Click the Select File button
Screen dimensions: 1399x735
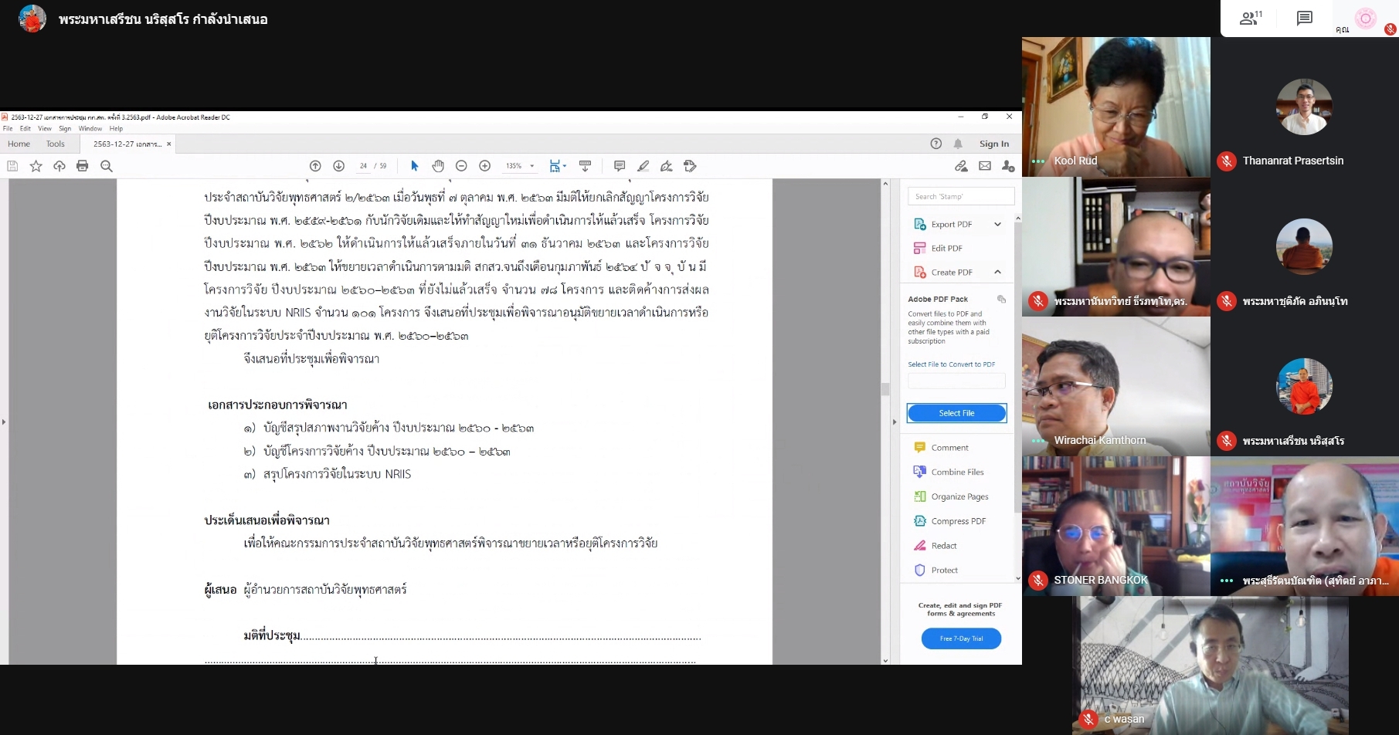pos(956,413)
